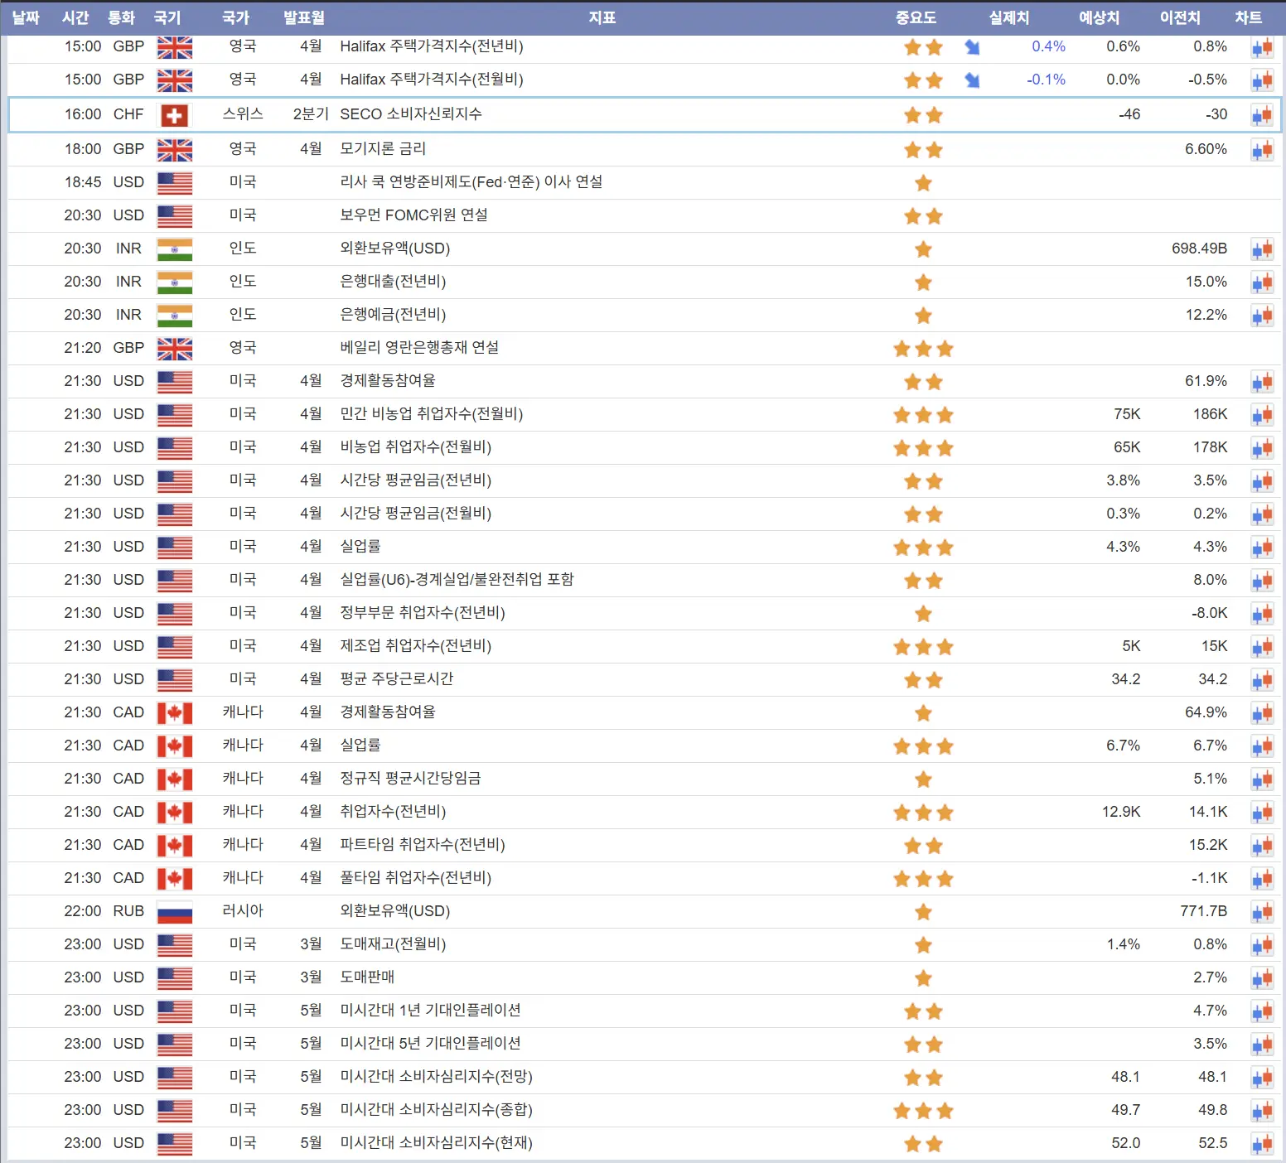The width and height of the screenshot is (1286, 1163).
Task: Click the 지표 column header
Action: [x=602, y=17]
